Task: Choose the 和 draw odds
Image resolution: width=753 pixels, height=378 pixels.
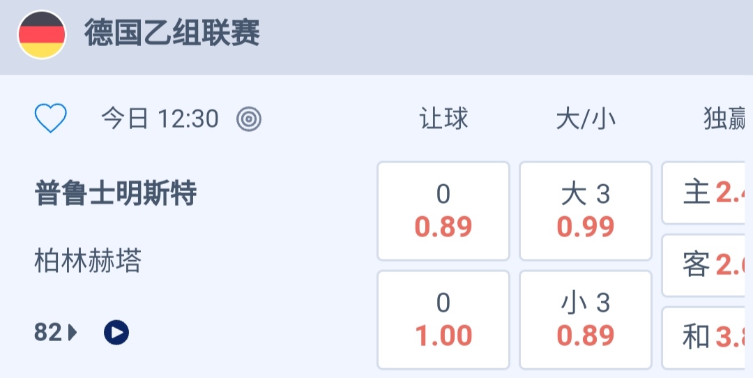Action: pyautogui.click(x=707, y=338)
